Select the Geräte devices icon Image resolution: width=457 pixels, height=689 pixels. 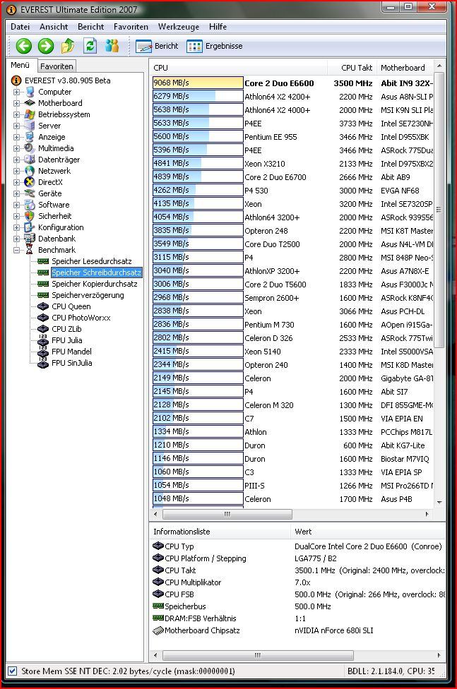30,193
